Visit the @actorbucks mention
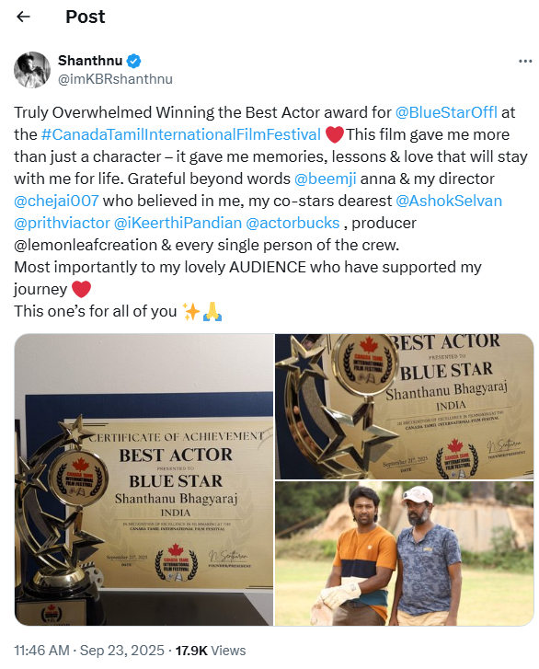The width and height of the screenshot is (539, 669). 292,223
